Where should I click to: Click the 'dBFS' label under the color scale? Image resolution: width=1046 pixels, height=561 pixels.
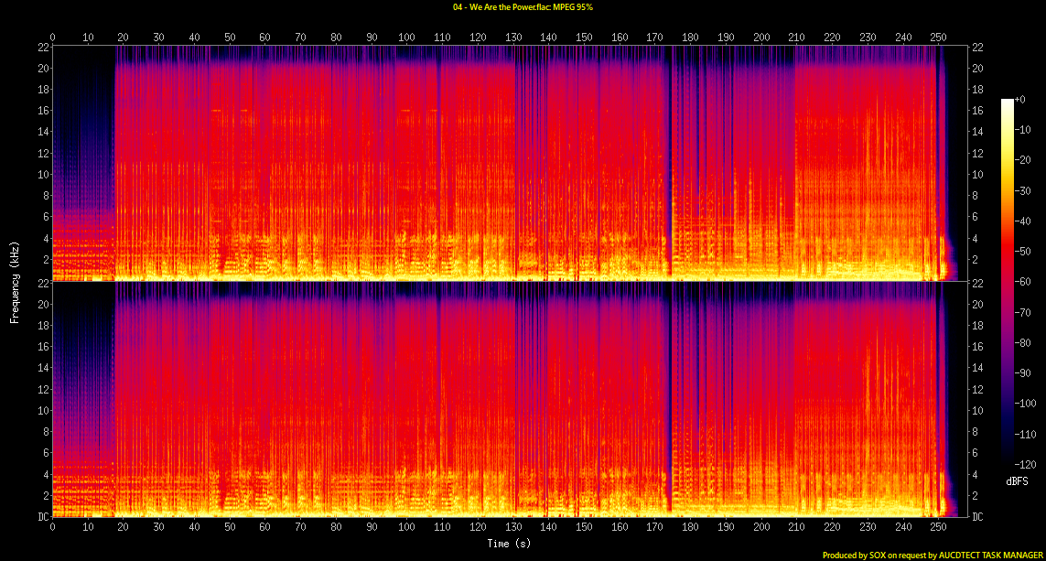pyautogui.click(x=1018, y=480)
